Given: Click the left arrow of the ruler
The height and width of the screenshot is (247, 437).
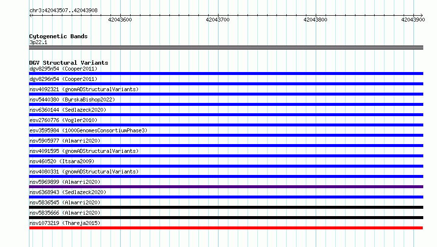Looking at the screenshot, I should (30, 15).
